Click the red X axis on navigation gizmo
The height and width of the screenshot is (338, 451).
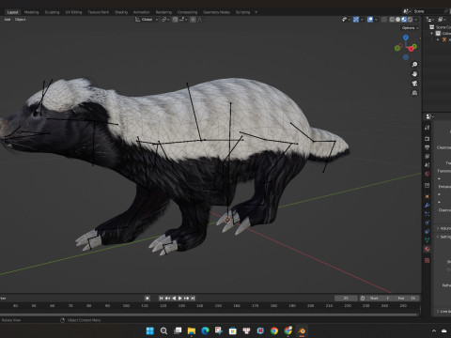click(412, 49)
